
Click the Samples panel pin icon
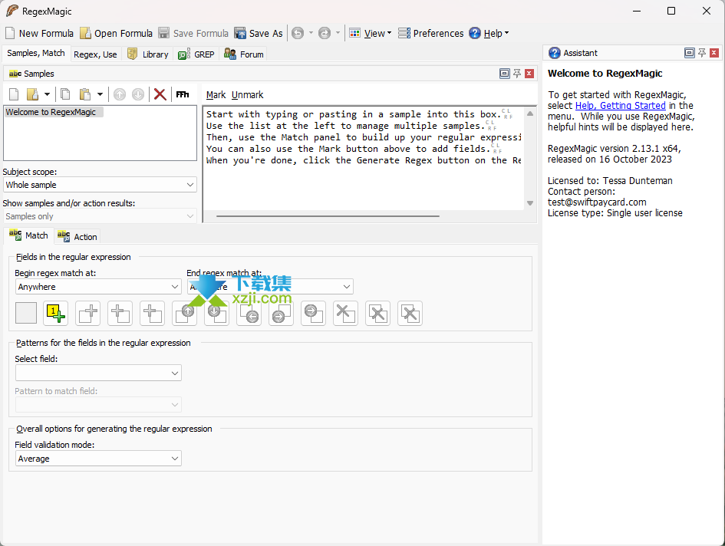[x=517, y=73]
